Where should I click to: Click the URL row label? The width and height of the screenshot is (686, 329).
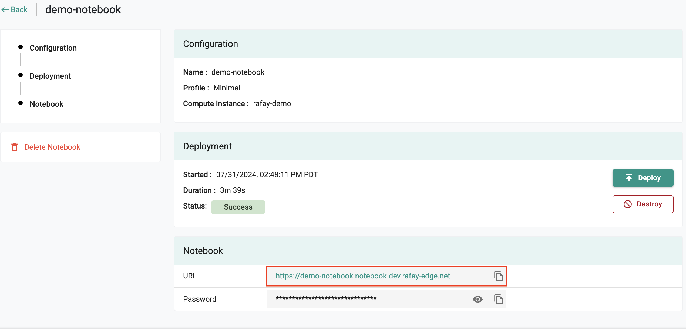coord(190,276)
